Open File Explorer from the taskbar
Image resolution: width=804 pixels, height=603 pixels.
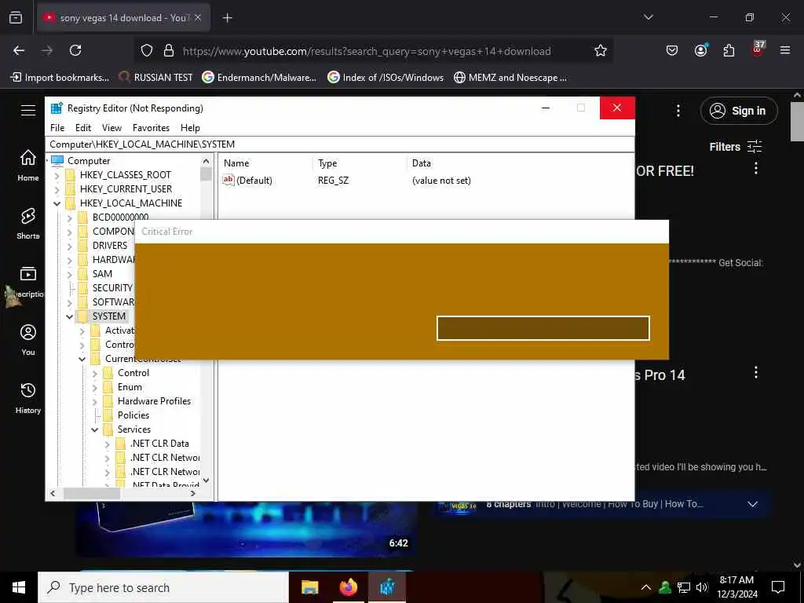309,587
